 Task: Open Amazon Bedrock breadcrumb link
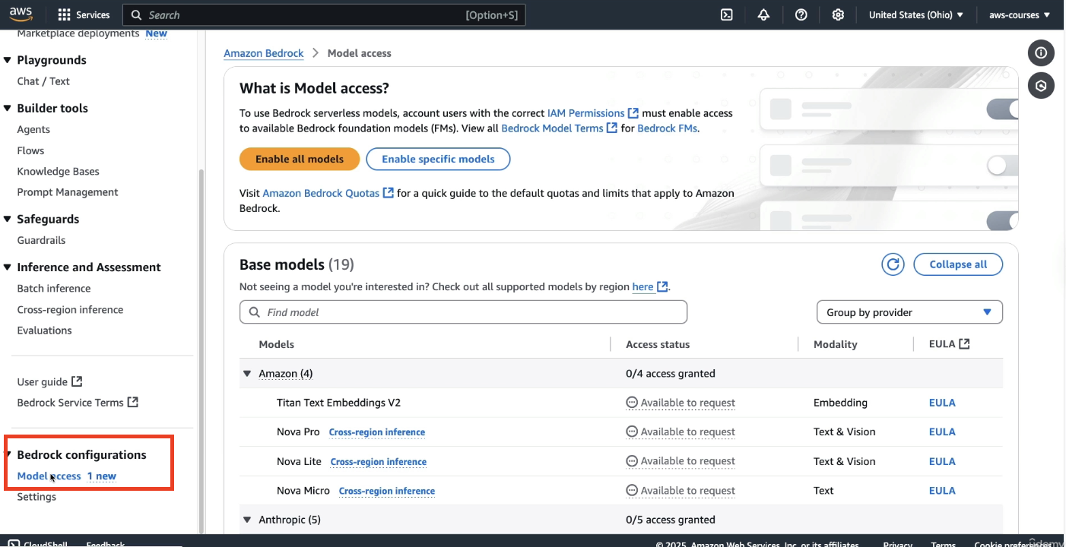[264, 53]
